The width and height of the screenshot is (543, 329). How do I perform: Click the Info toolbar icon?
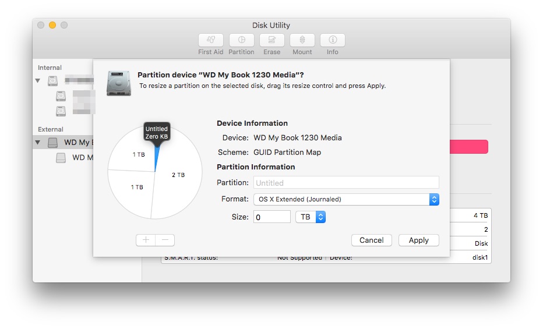[x=333, y=40]
